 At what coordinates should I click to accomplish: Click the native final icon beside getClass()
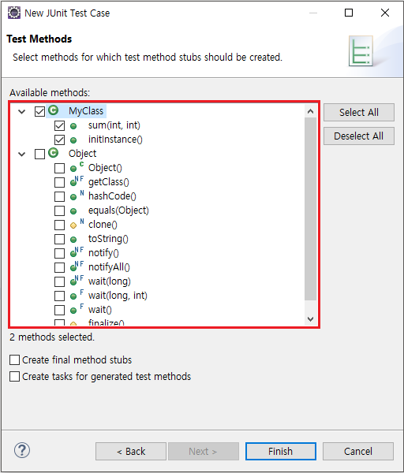pos(77,181)
